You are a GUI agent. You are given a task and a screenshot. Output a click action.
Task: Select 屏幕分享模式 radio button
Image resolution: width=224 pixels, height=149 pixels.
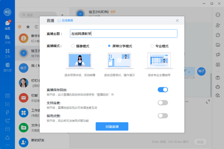[109, 46]
